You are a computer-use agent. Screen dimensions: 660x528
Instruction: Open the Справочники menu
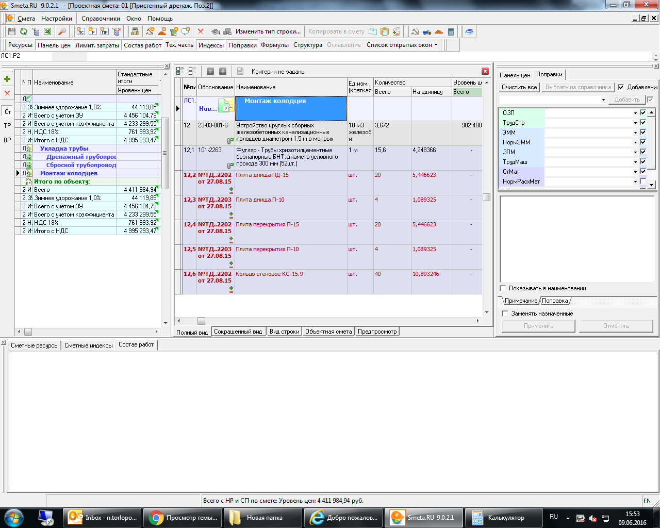coord(101,18)
